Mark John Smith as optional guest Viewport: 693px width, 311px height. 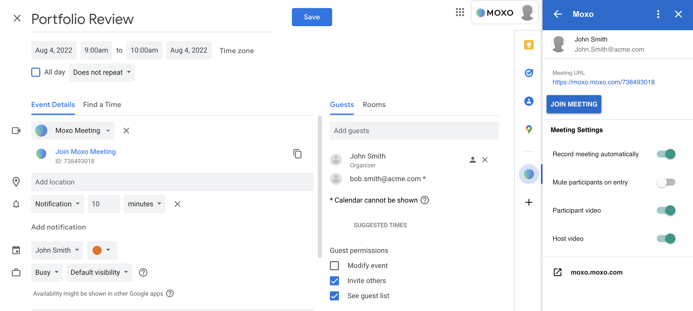(x=473, y=160)
